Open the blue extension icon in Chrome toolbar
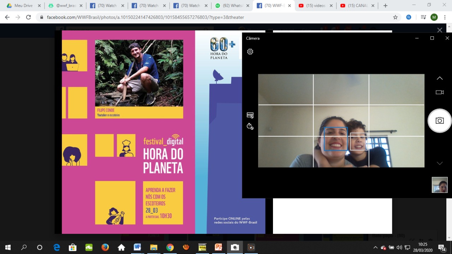This screenshot has height=254, width=452. click(x=409, y=17)
